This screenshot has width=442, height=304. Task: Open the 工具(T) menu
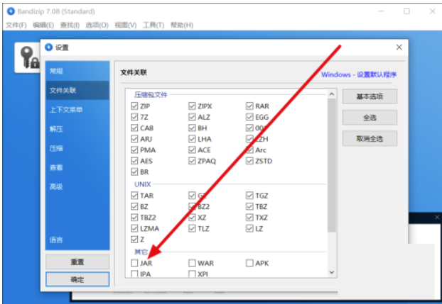tap(153, 26)
